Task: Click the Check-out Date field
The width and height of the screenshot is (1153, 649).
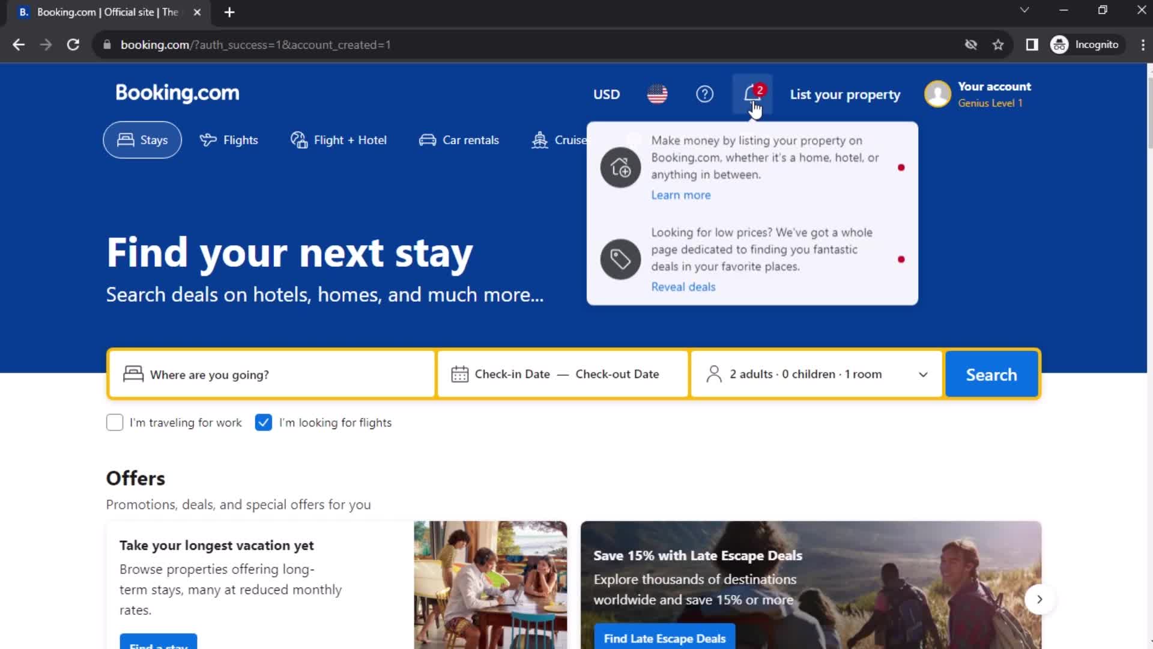Action: (617, 374)
